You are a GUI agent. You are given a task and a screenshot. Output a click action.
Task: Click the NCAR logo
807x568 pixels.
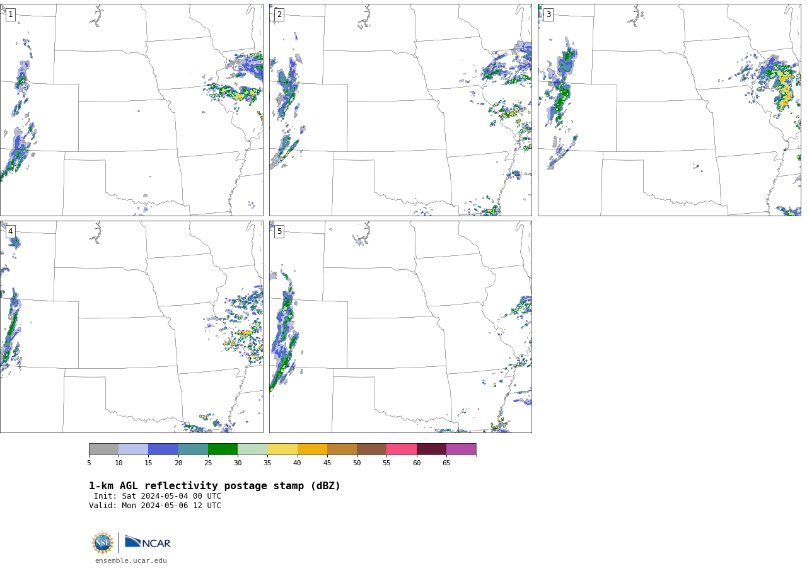148,542
